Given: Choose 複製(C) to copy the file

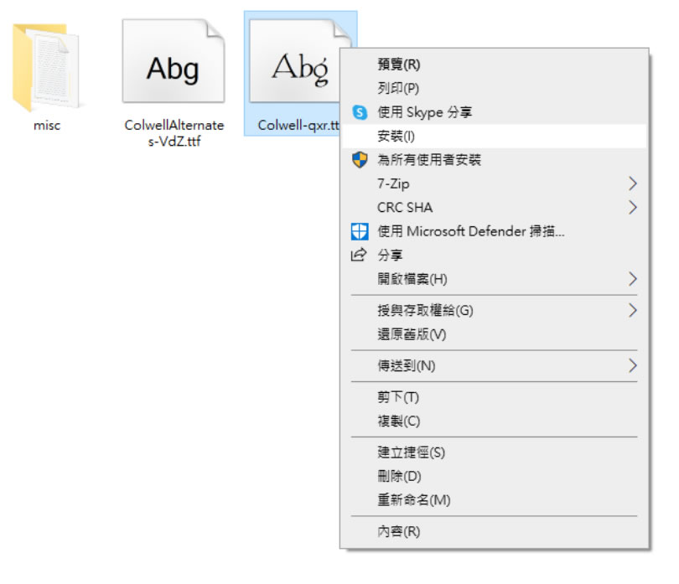Looking at the screenshot, I should [494, 421].
